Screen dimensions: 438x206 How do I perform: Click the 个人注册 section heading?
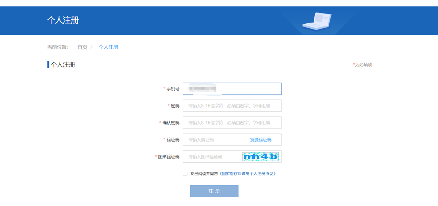[63, 65]
